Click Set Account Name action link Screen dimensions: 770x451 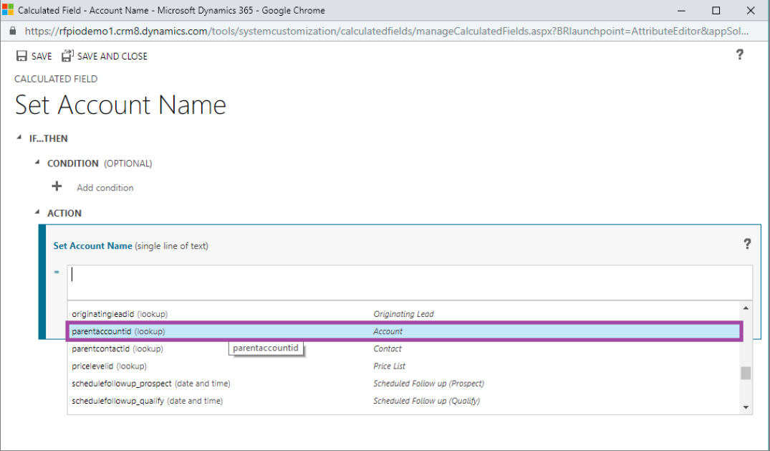point(93,246)
